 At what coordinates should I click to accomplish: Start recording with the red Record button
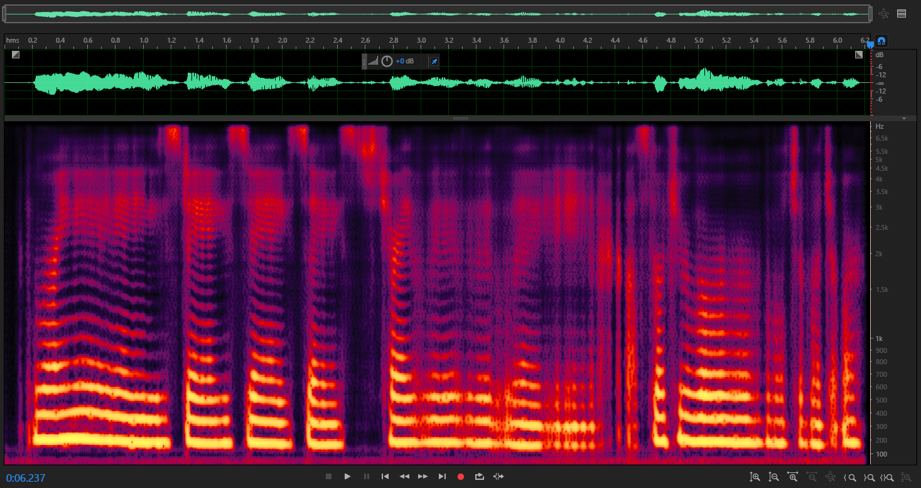point(461,477)
